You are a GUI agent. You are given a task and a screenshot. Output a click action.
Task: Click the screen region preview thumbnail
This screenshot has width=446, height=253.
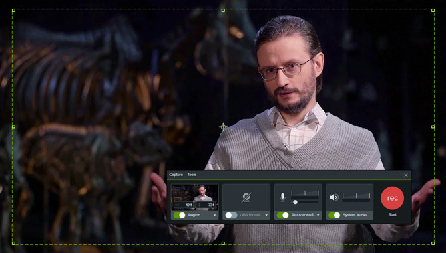click(195, 197)
